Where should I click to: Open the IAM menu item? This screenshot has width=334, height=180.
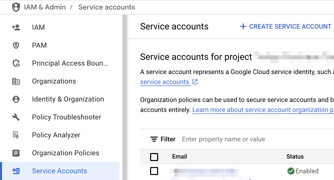pyautogui.click(x=38, y=27)
